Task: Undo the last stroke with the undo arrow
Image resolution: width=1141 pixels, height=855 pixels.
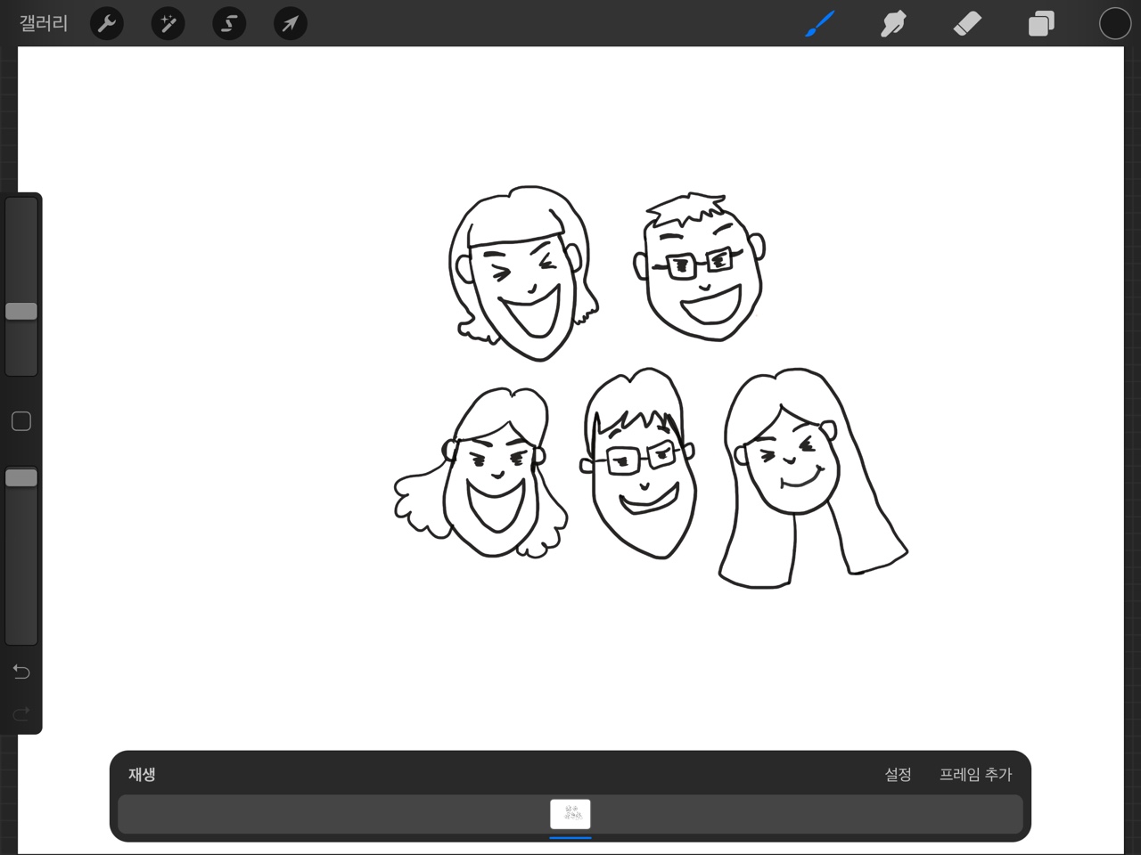Action: 21,672
